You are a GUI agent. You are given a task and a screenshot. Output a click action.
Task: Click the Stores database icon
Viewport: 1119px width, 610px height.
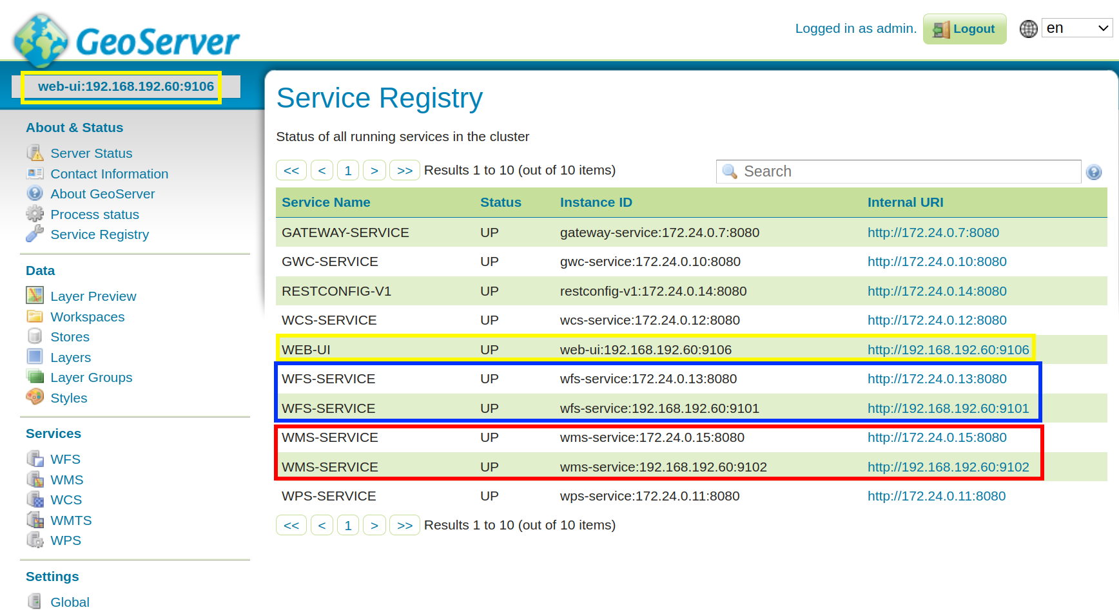click(35, 336)
